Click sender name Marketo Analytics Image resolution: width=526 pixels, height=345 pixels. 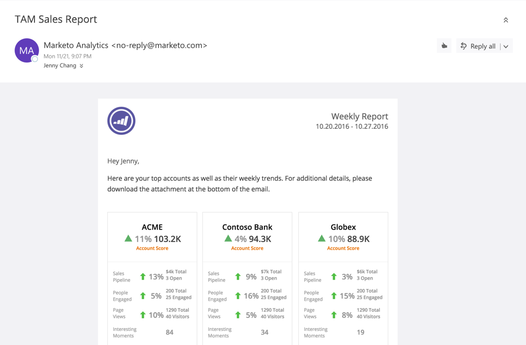tap(76, 45)
